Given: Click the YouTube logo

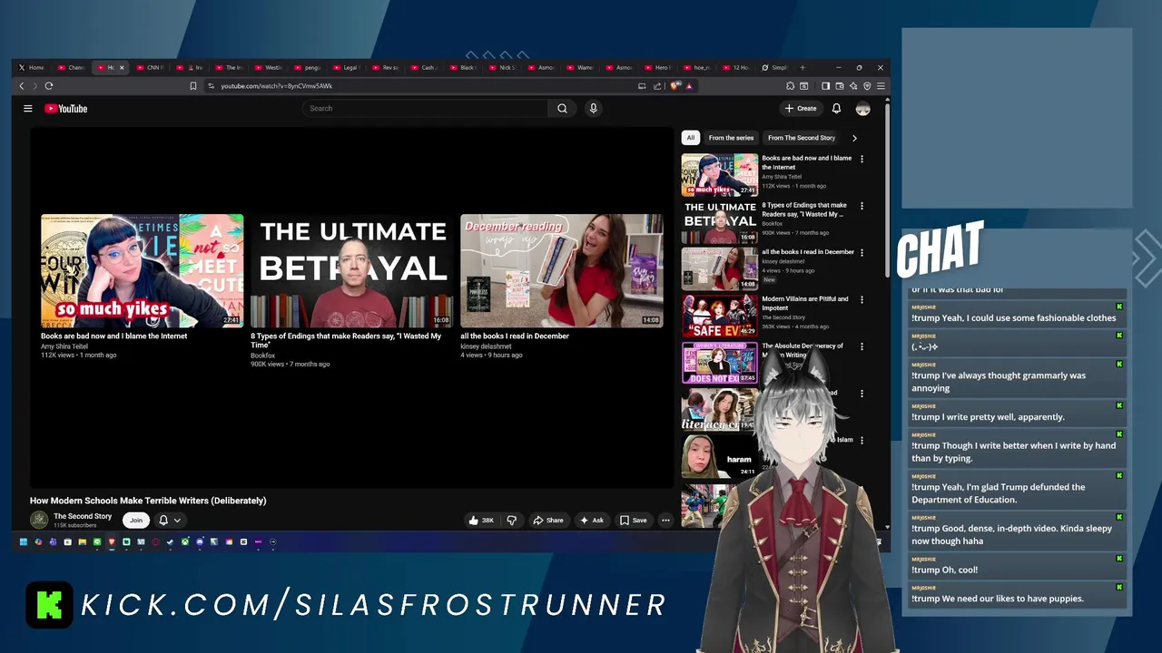Looking at the screenshot, I should coord(66,109).
